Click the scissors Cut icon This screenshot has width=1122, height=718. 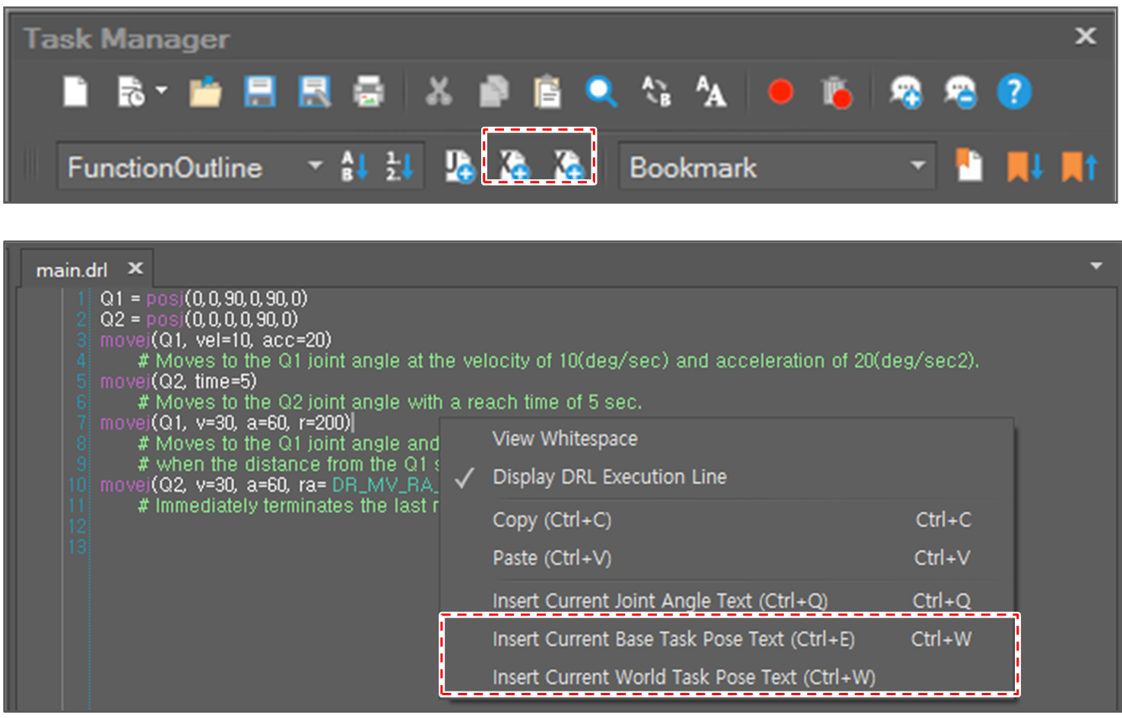pos(439,92)
